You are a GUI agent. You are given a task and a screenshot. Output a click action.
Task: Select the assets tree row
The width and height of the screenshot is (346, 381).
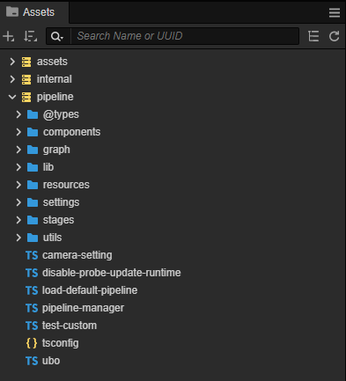click(x=173, y=62)
